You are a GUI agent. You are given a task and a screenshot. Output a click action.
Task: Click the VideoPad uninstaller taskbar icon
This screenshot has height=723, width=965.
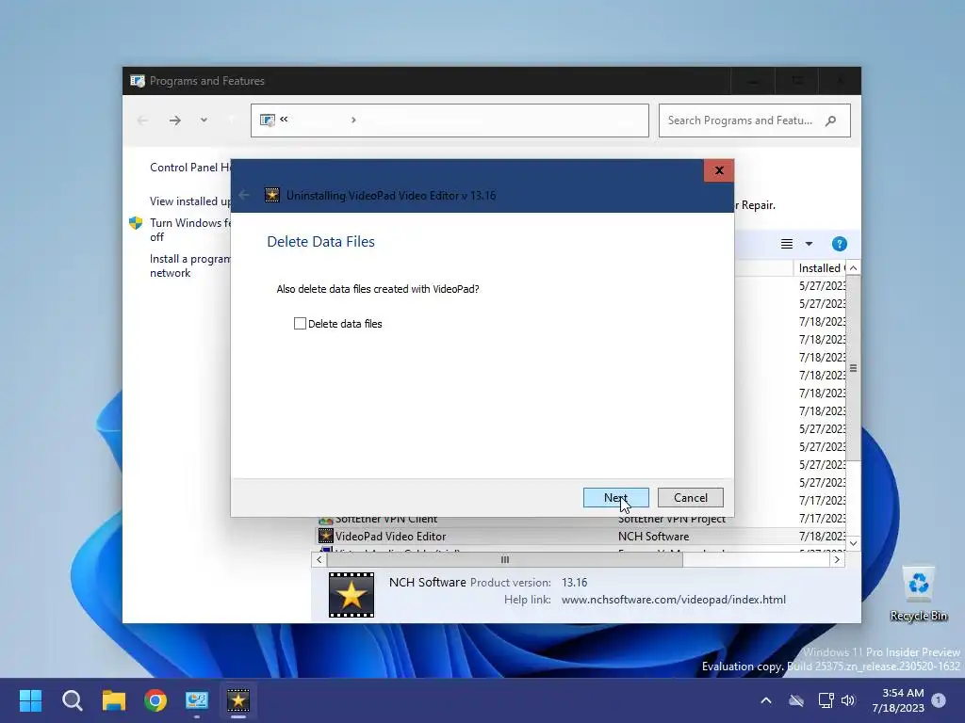pos(238,700)
